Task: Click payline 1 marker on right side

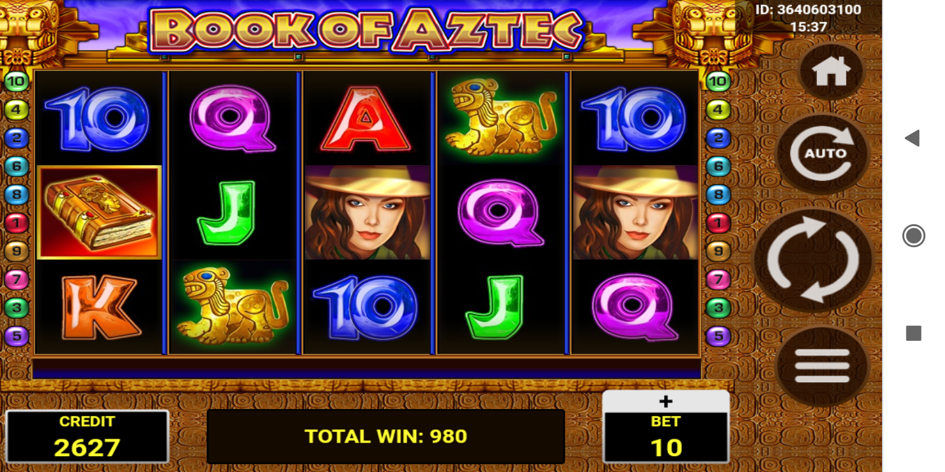Action: point(719,223)
